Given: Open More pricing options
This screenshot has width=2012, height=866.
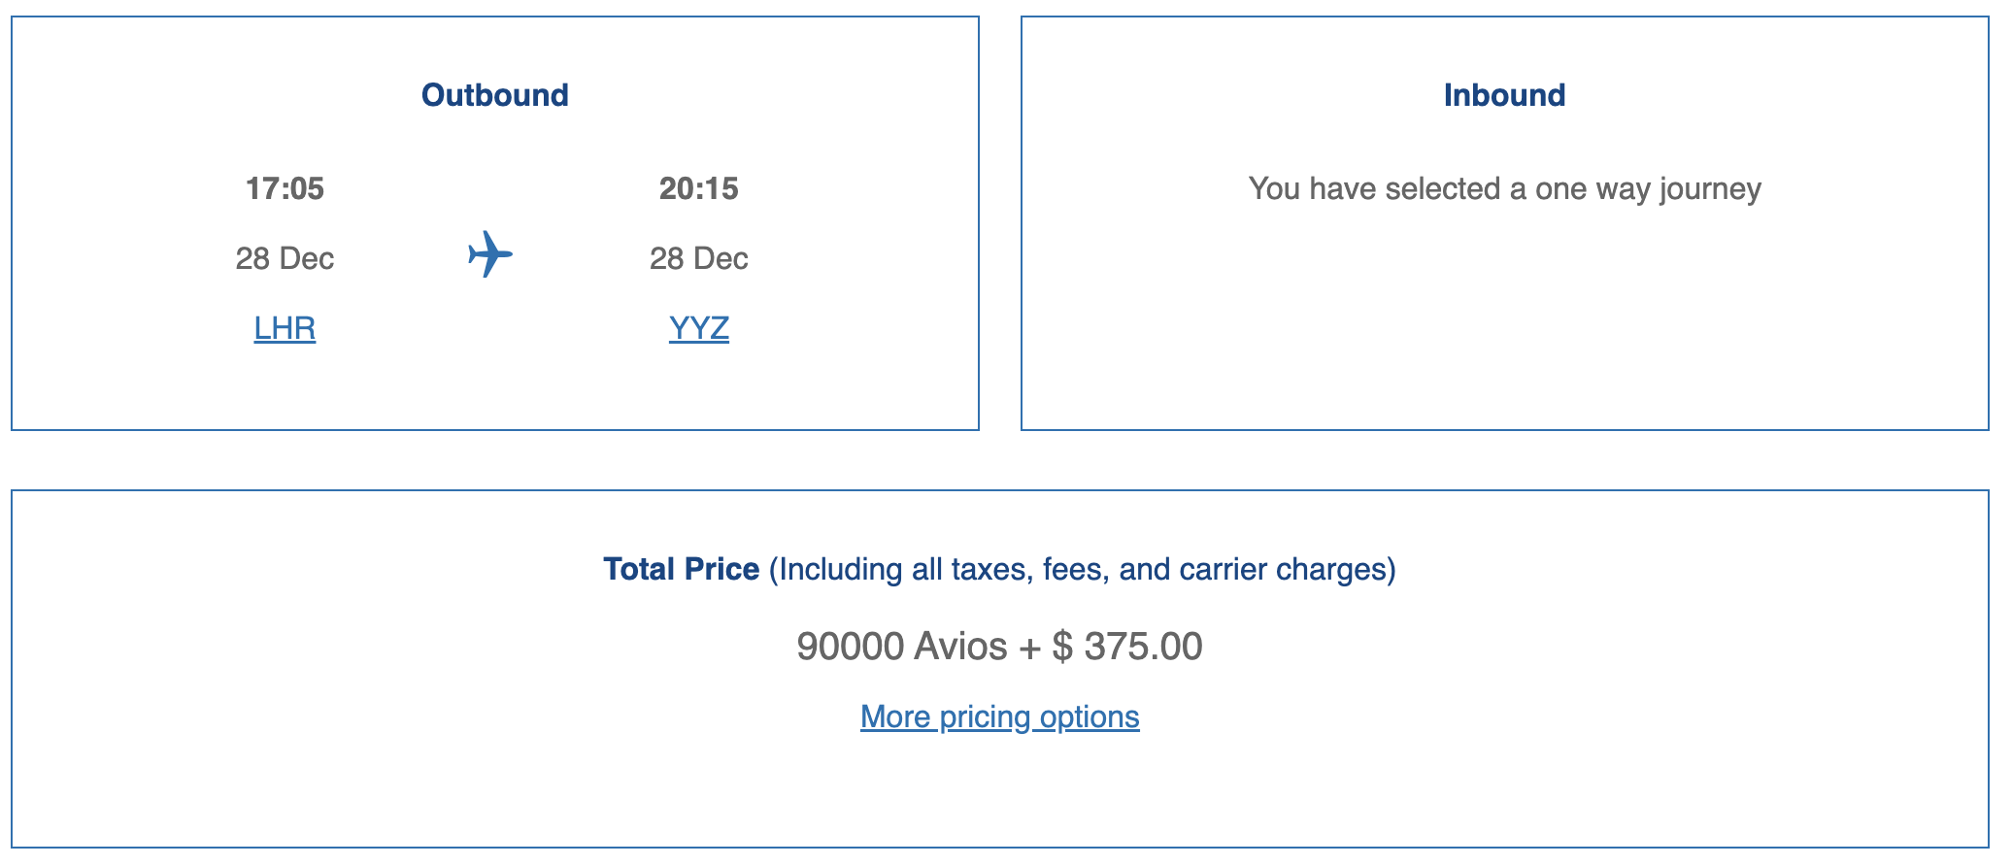Looking at the screenshot, I should pyautogui.click(x=999, y=716).
